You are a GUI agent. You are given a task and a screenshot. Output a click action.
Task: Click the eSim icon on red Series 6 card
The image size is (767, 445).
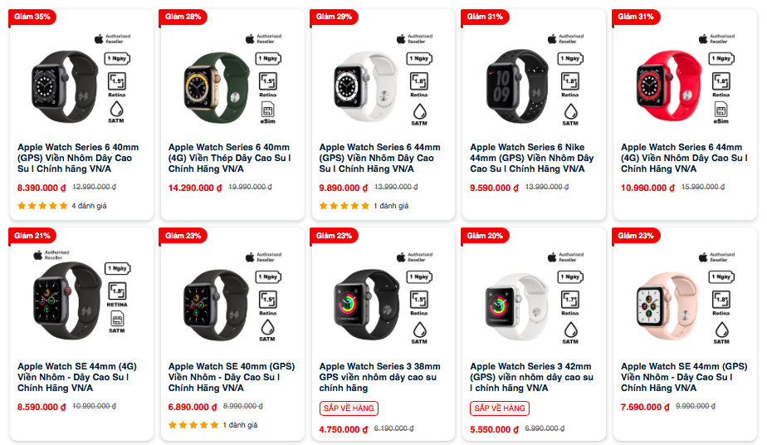point(721,112)
